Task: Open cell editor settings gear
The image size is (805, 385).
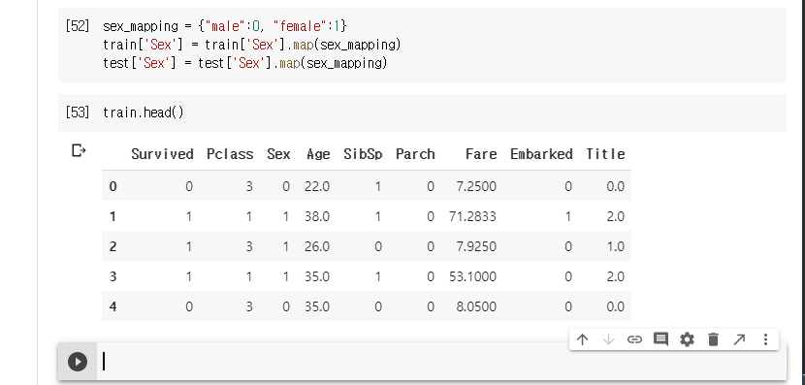Action: [687, 339]
